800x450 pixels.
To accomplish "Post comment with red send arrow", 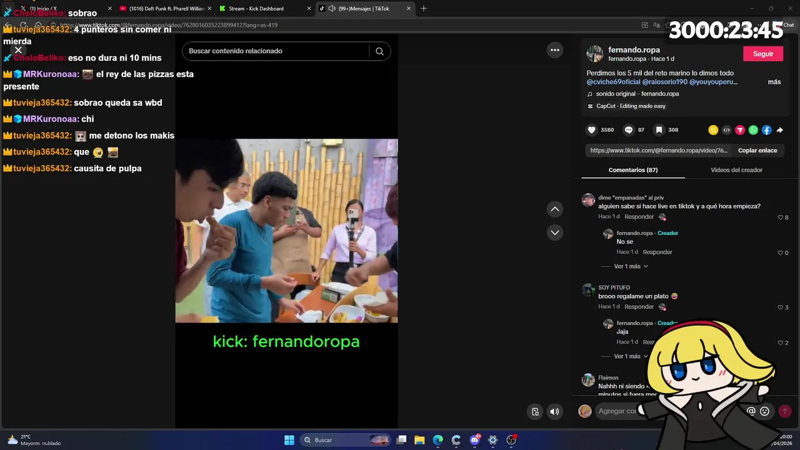I will (x=785, y=411).
